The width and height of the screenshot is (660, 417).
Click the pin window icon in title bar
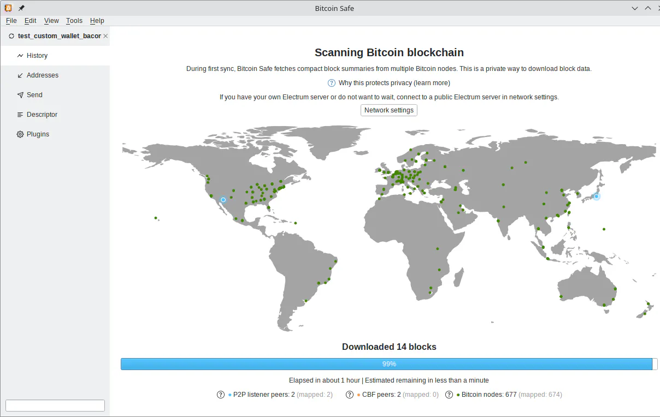point(21,8)
